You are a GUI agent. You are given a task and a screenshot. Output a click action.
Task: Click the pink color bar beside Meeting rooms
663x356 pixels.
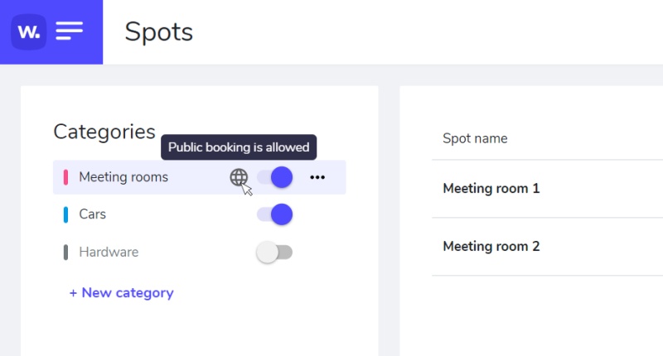click(65, 177)
